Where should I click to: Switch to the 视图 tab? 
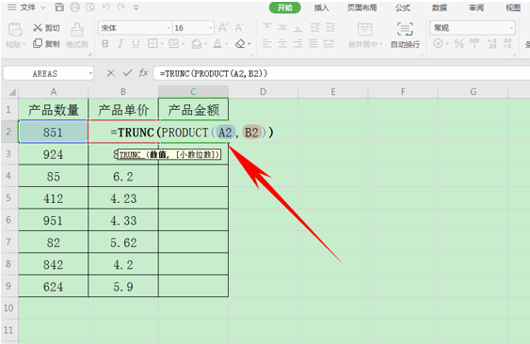(513, 8)
